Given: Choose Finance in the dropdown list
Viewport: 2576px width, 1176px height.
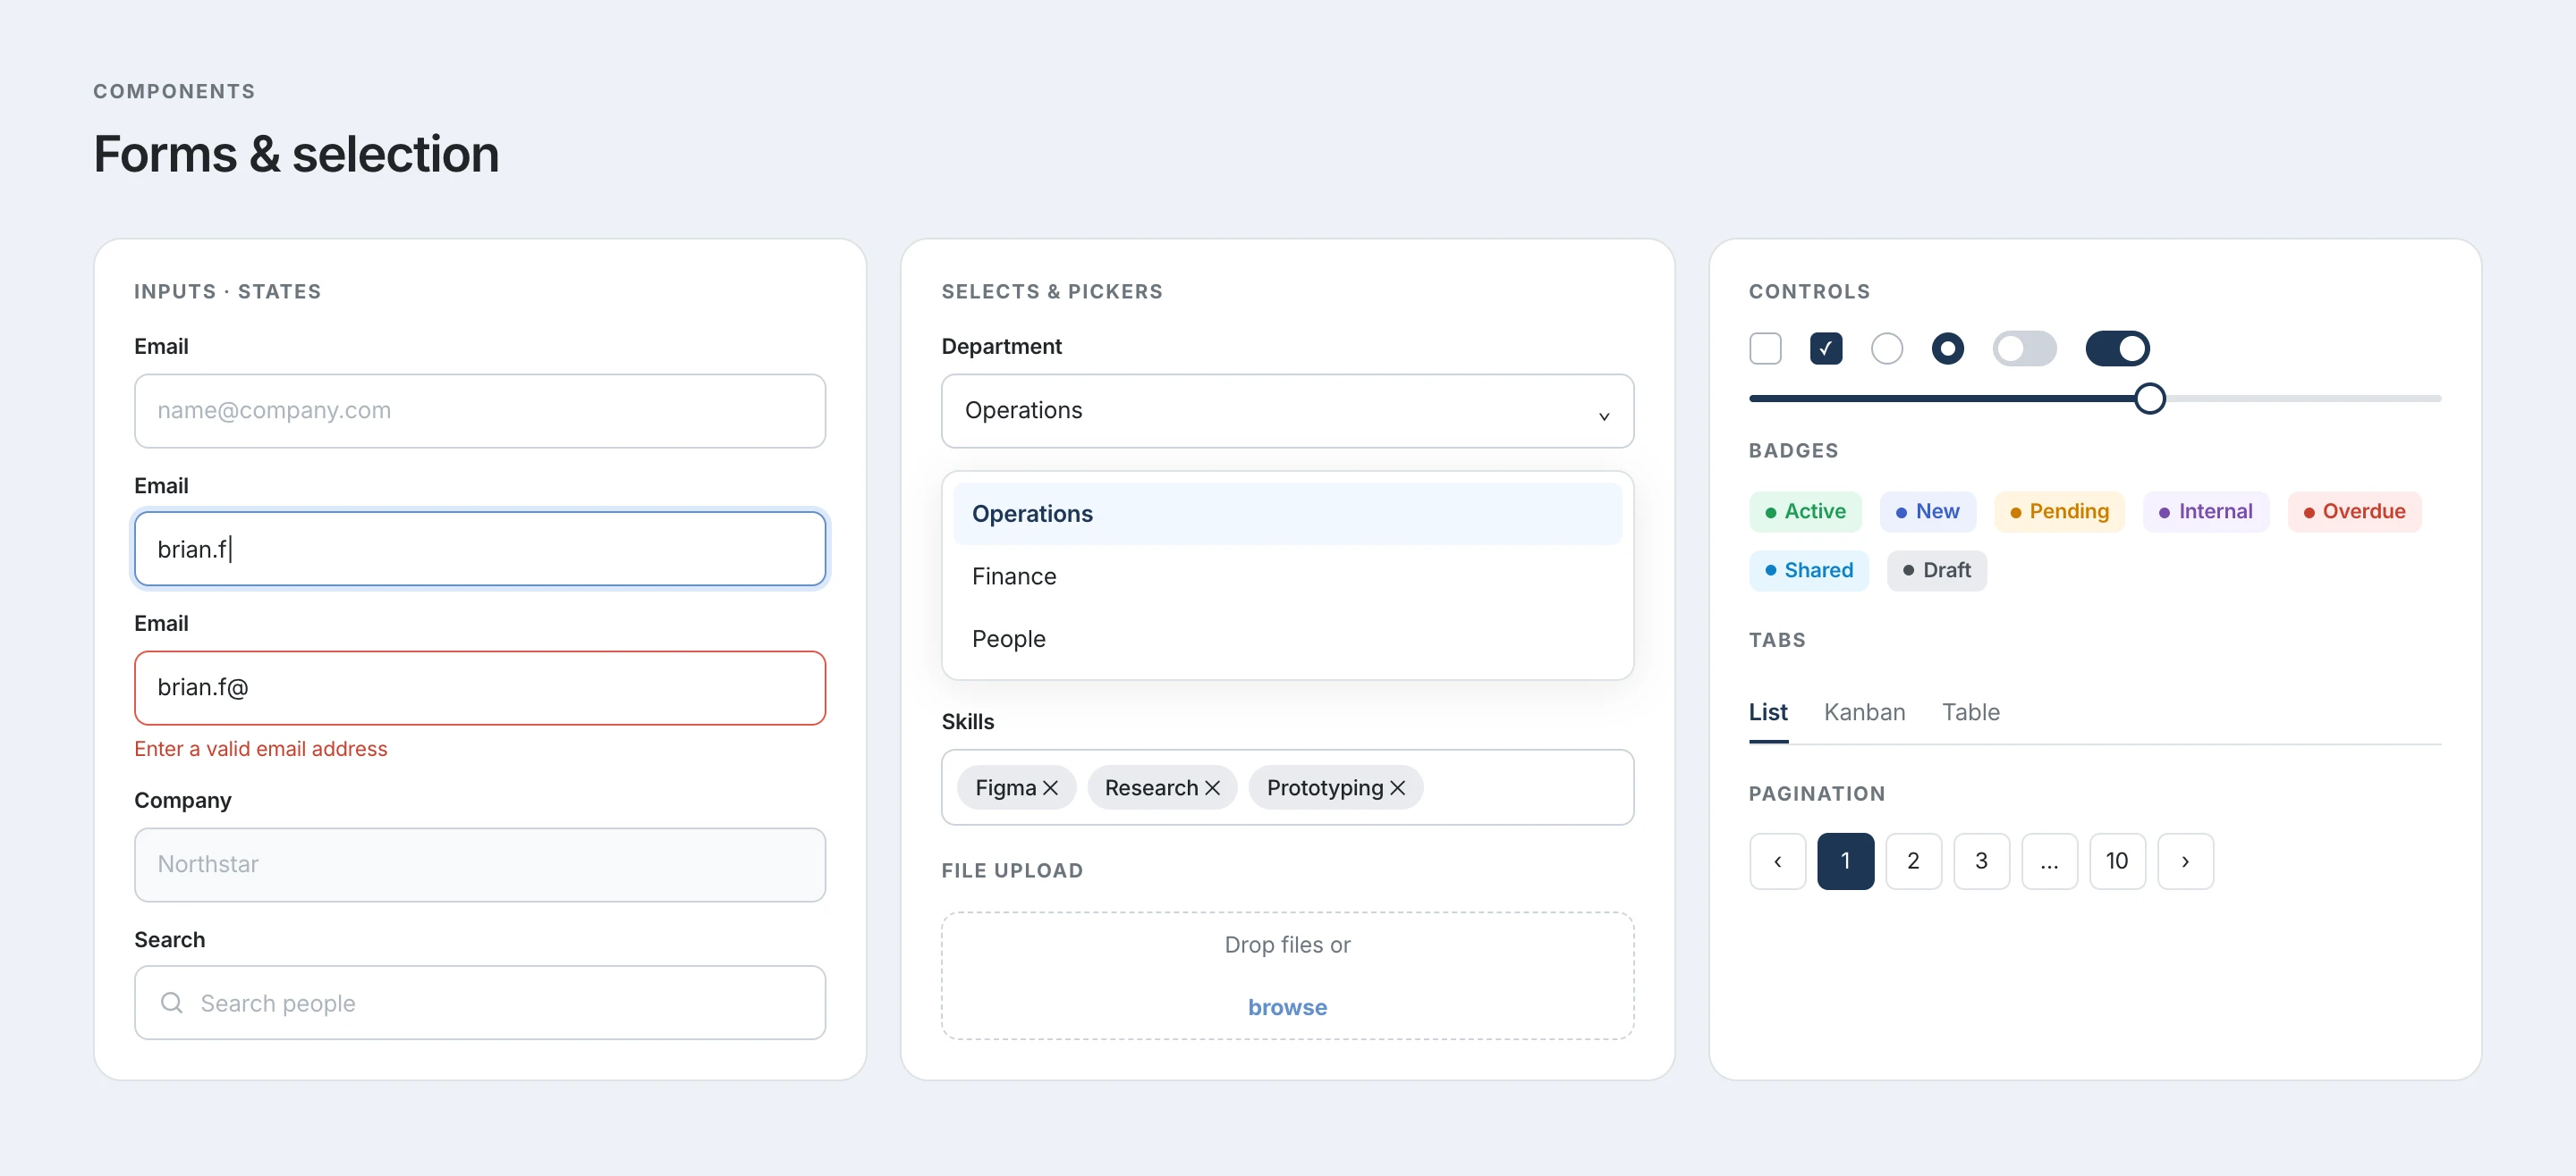Looking at the screenshot, I should (1287, 576).
